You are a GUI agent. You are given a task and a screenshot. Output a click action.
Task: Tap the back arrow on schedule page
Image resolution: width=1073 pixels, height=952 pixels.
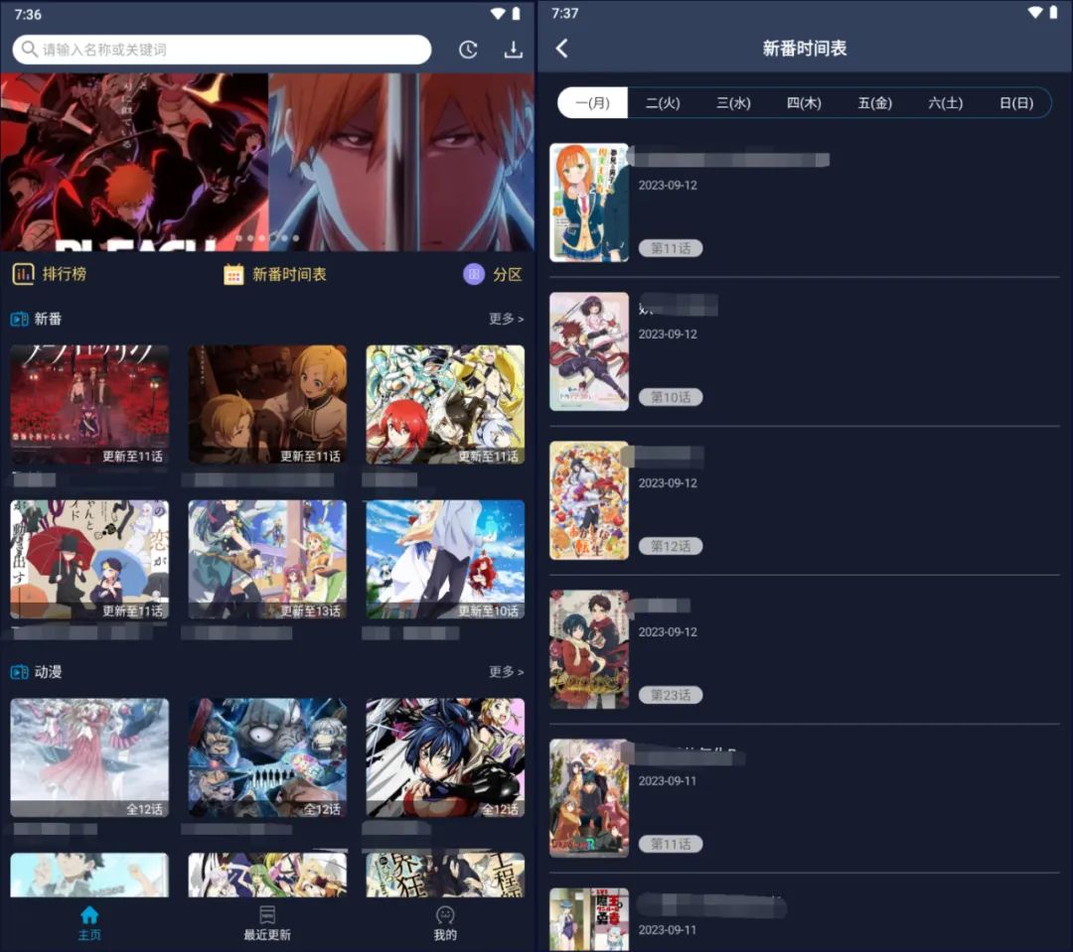[x=562, y=49]
